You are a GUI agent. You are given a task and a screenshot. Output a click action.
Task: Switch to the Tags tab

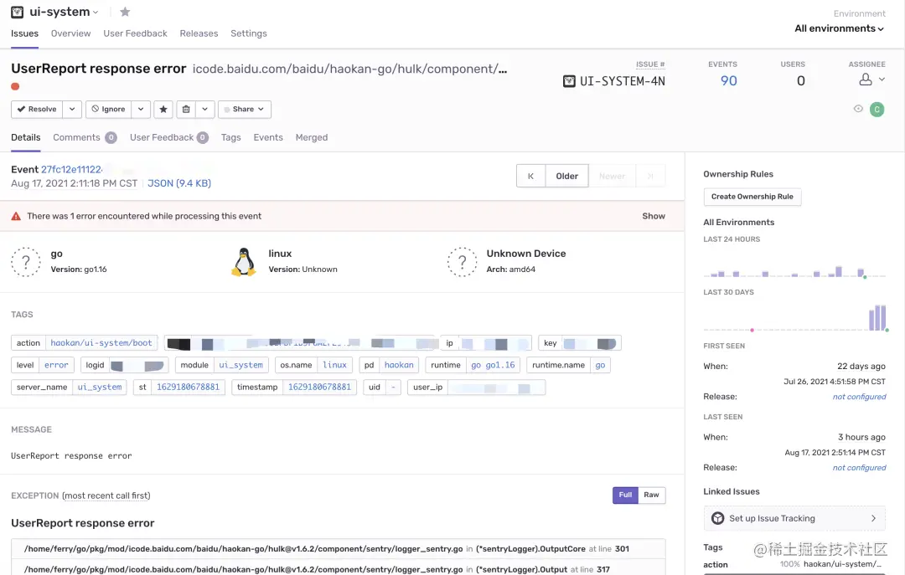click(231, 137)
